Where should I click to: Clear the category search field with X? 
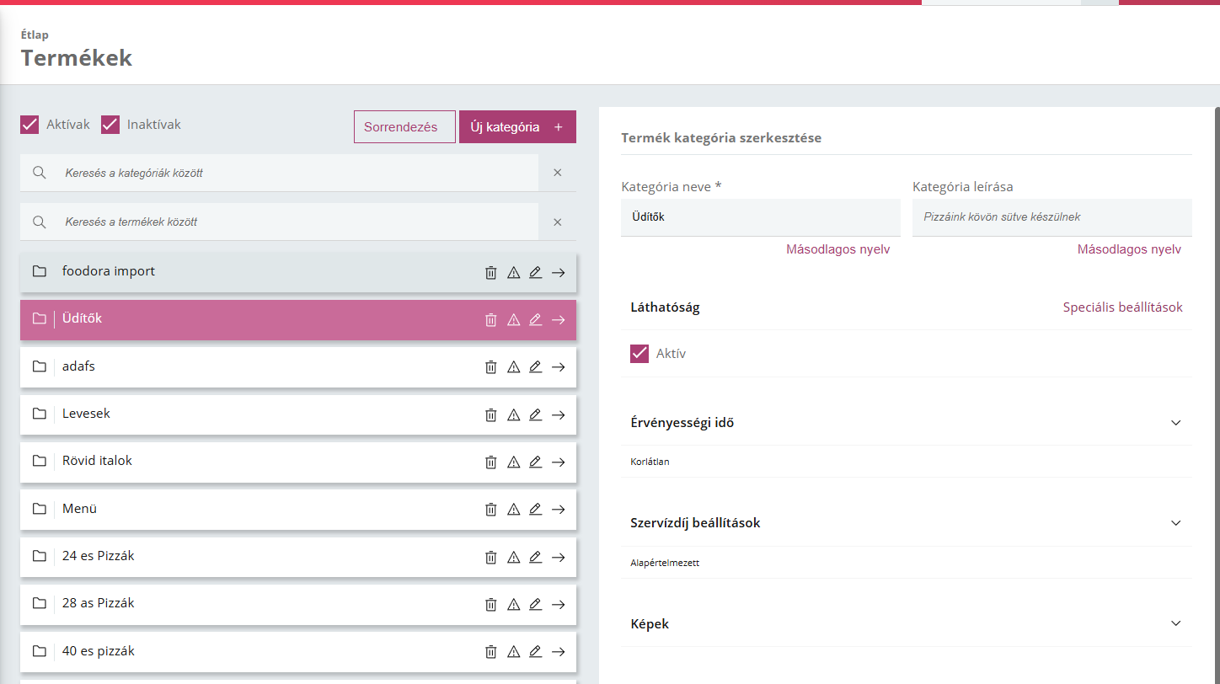click(x=557, y=173)
